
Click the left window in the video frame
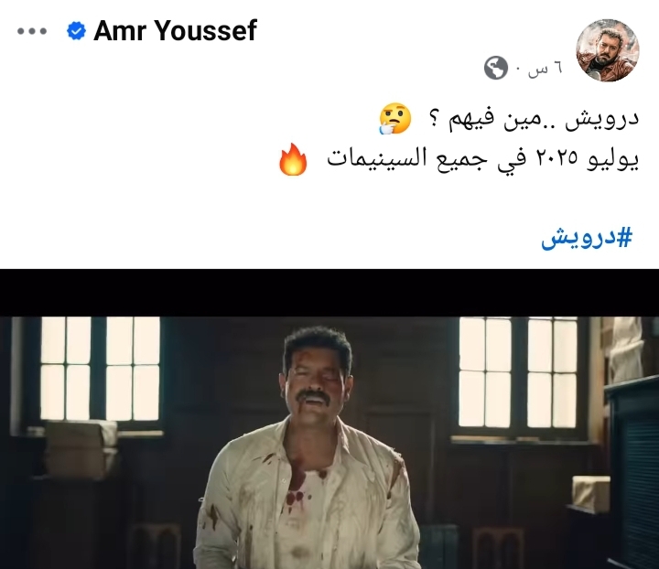[x=100, y=369]
